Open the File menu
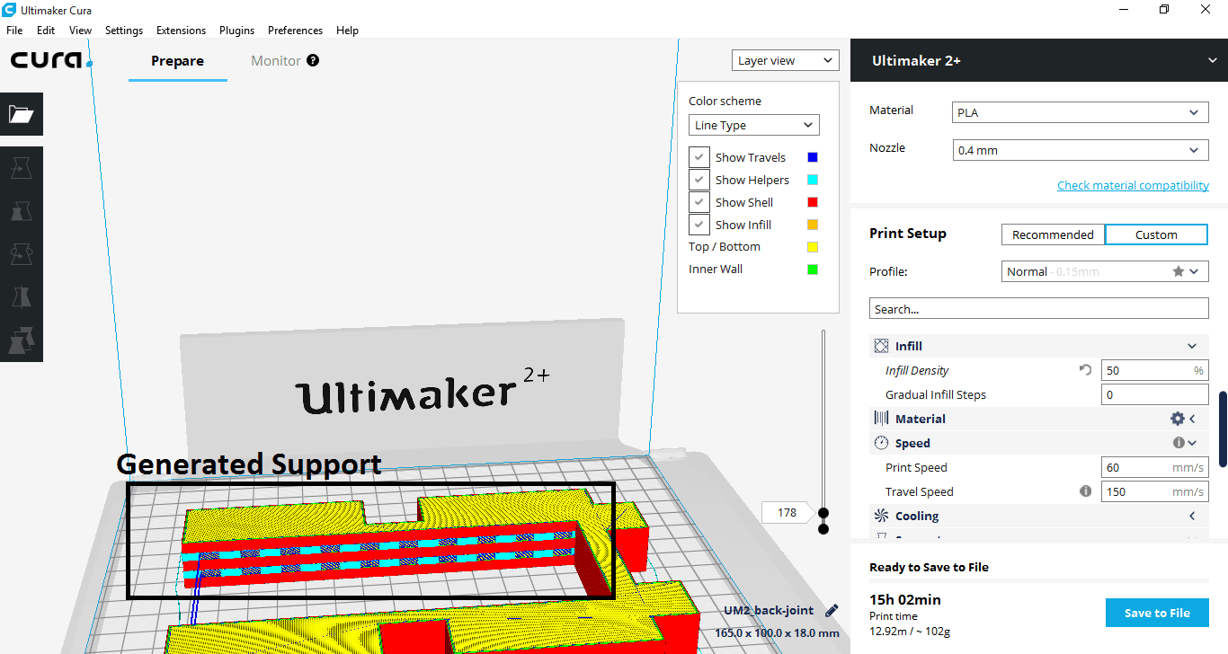 (x=14, y=30)
